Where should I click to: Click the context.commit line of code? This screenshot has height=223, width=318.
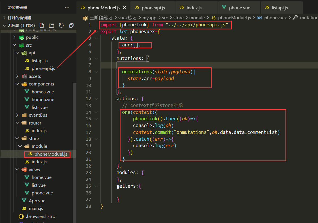click(206, 132)
